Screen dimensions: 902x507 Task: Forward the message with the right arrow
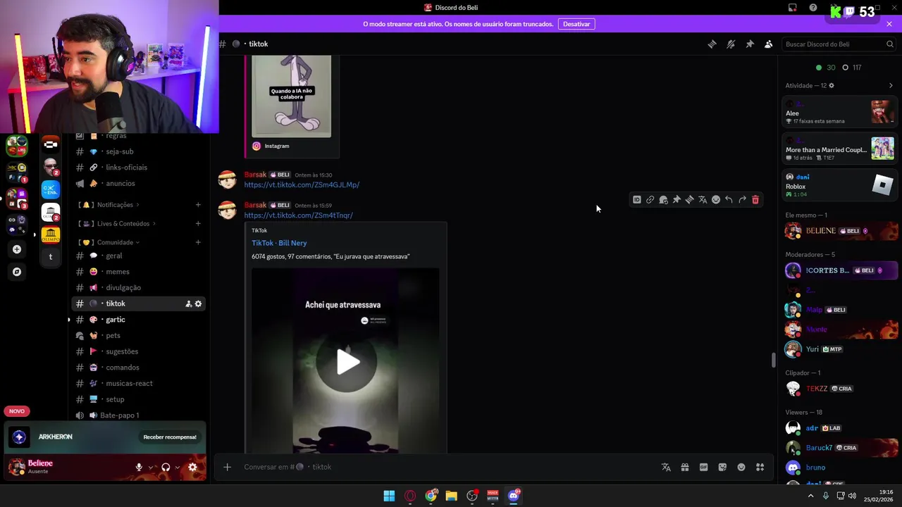[742, 200]
